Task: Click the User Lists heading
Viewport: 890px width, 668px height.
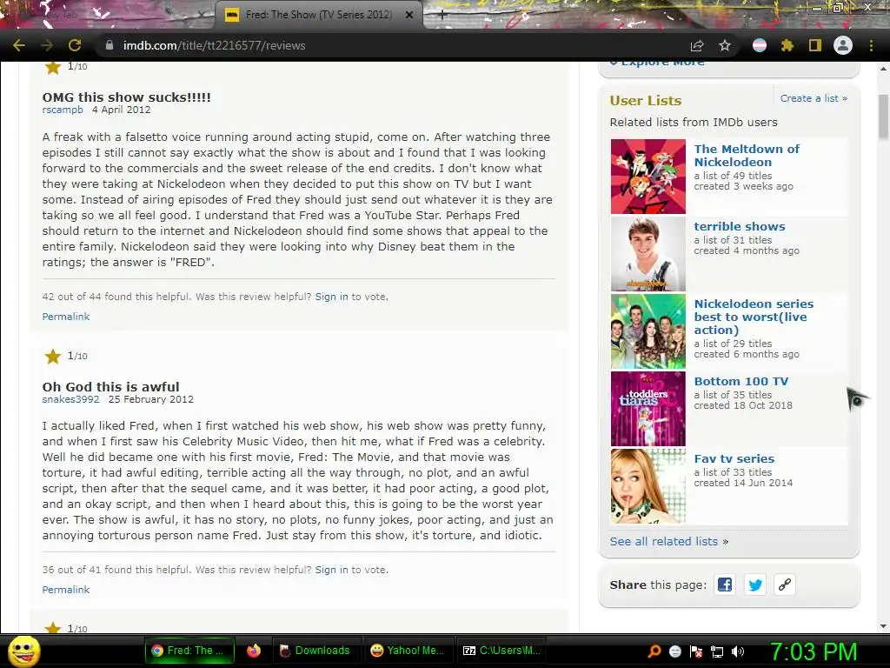Action: click(646, 101)
